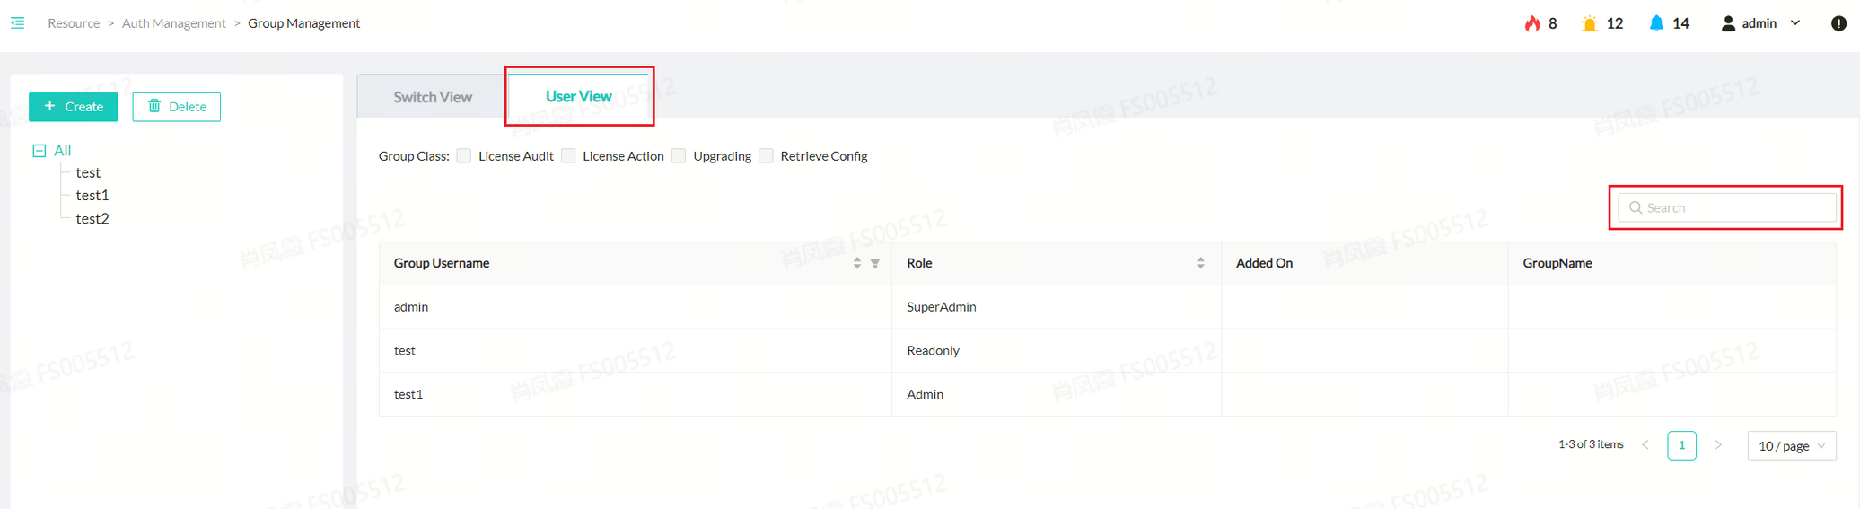This screenshot has width=1860, height=509.
Task: Tick the Upgrading checkbox
Action: click(679, 156)
